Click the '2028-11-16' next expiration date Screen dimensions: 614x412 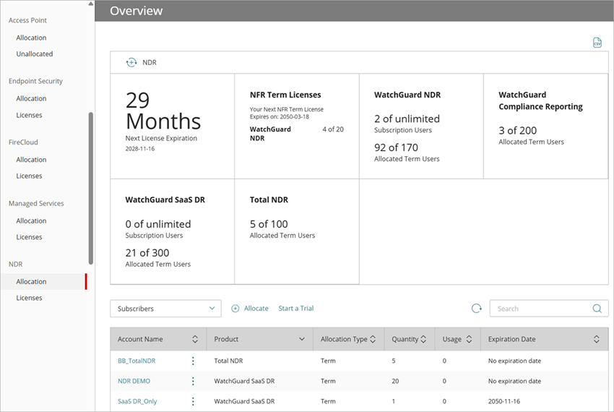coord(140,149)
